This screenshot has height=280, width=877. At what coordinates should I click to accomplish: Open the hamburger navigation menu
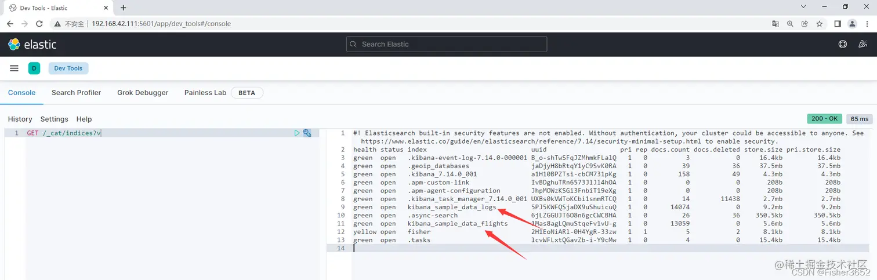click(15, 68)
